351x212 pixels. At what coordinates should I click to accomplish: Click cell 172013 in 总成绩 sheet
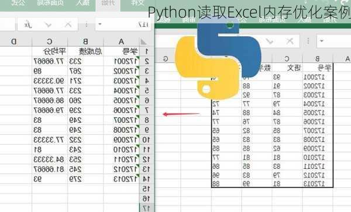(x=121, y=179)
